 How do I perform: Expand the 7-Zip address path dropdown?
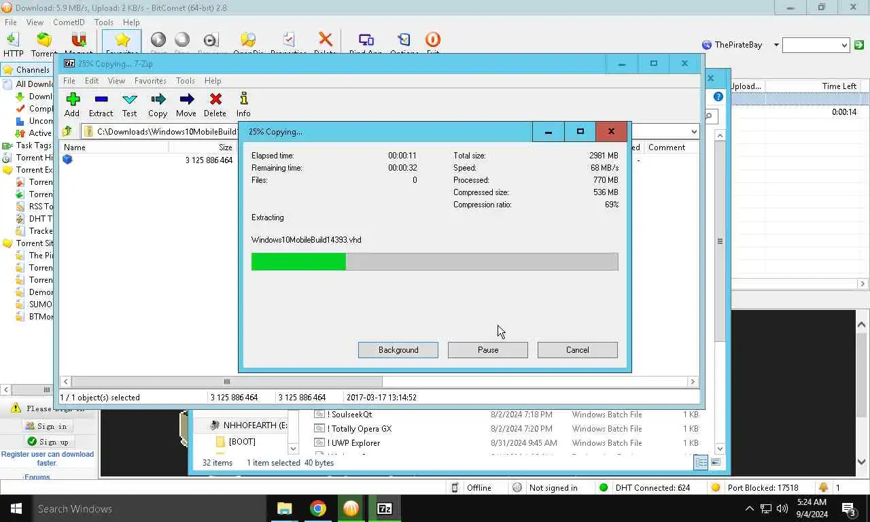[x=694, y=132]
